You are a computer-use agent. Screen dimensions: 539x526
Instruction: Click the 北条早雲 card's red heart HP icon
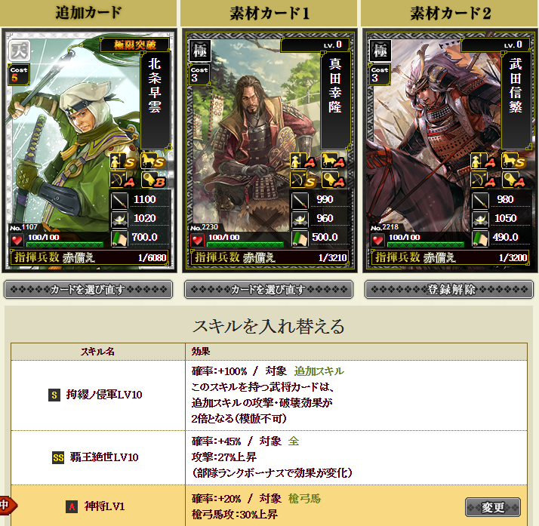(17, 240)
